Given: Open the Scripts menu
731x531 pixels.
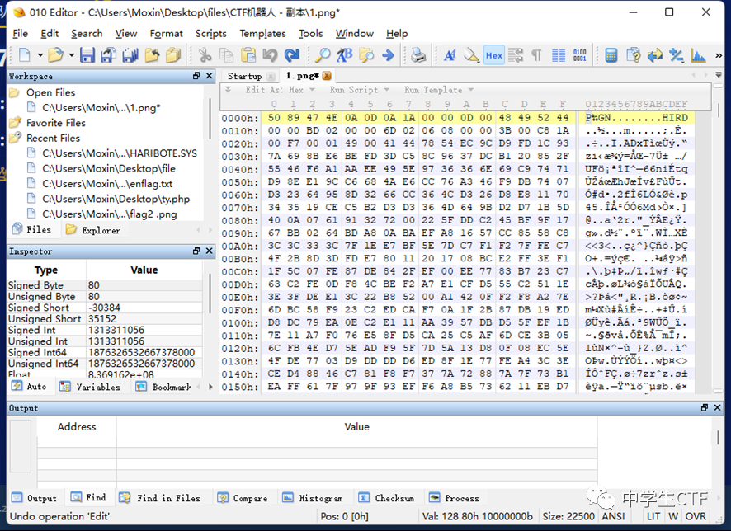Looking at the screenshot, I should point(210,34).
